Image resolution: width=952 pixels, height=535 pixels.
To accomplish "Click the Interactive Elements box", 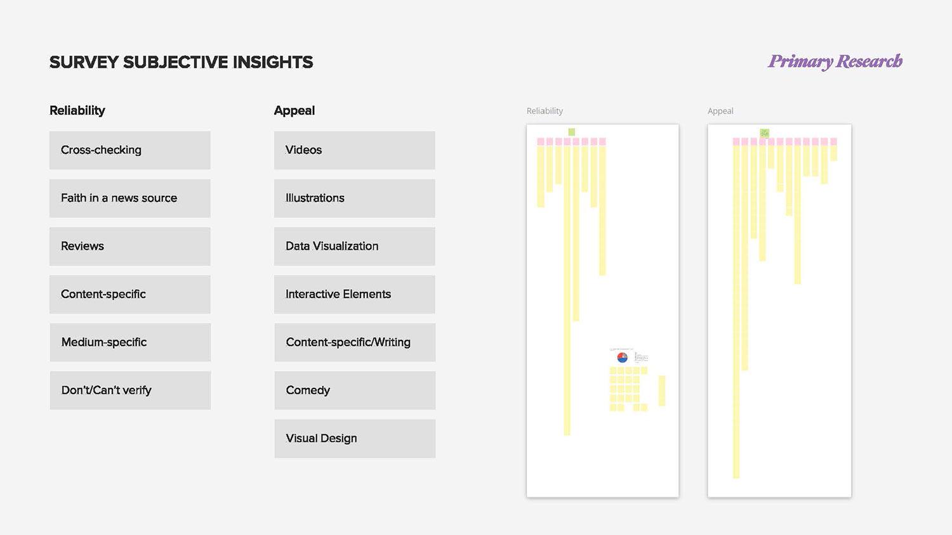I will tap(354, 294).
